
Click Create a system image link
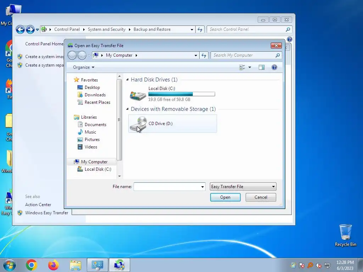point(44,57)
